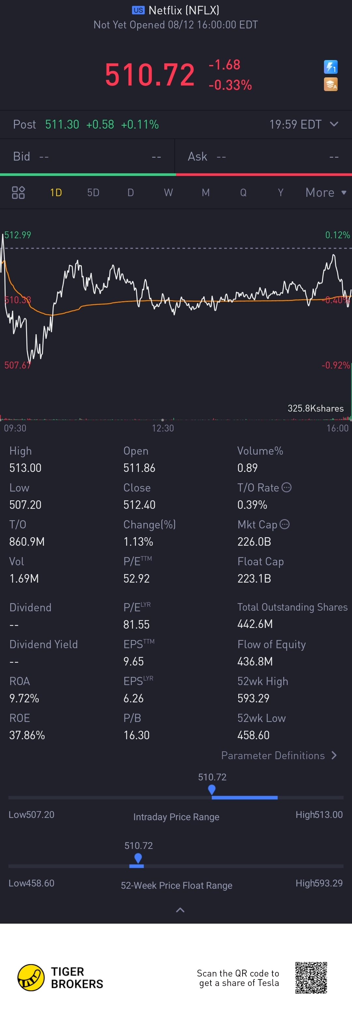Open the chart layout grid icon
This screenshot has height=1032, width=352.
(18, 193)
